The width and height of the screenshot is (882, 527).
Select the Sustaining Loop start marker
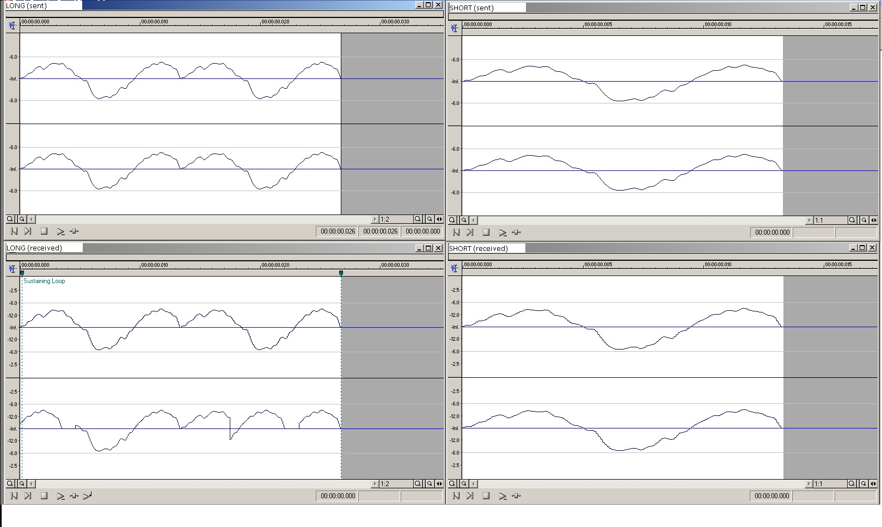click(x=22, y=273)
